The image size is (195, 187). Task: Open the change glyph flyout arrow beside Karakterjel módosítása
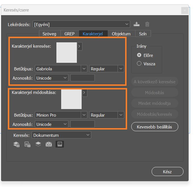(x=84, y=93)
